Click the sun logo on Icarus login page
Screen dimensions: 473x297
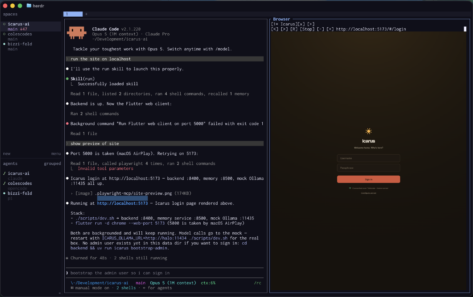pos(368,131)
